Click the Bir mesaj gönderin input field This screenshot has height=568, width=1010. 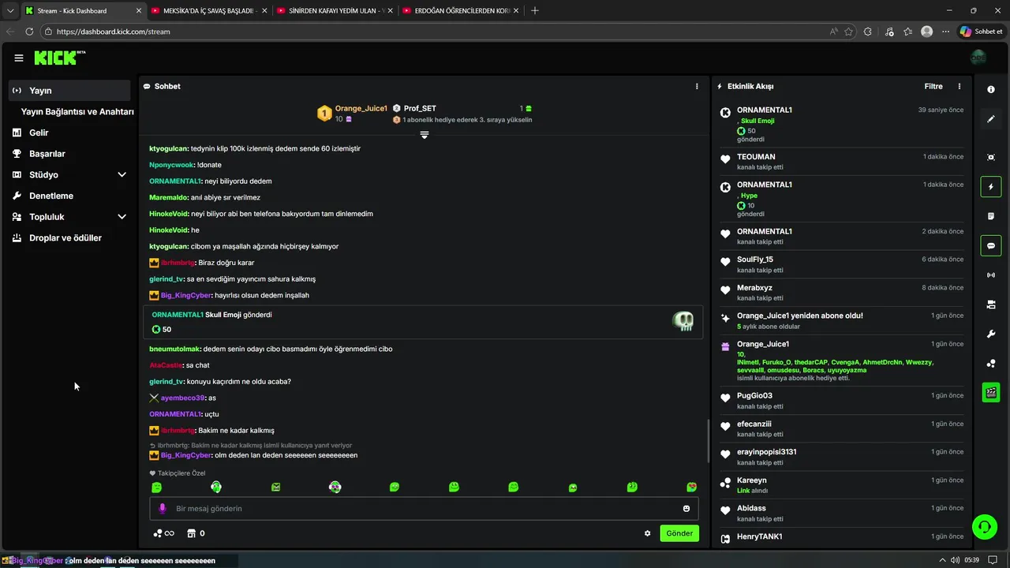[x=425, y=509]
